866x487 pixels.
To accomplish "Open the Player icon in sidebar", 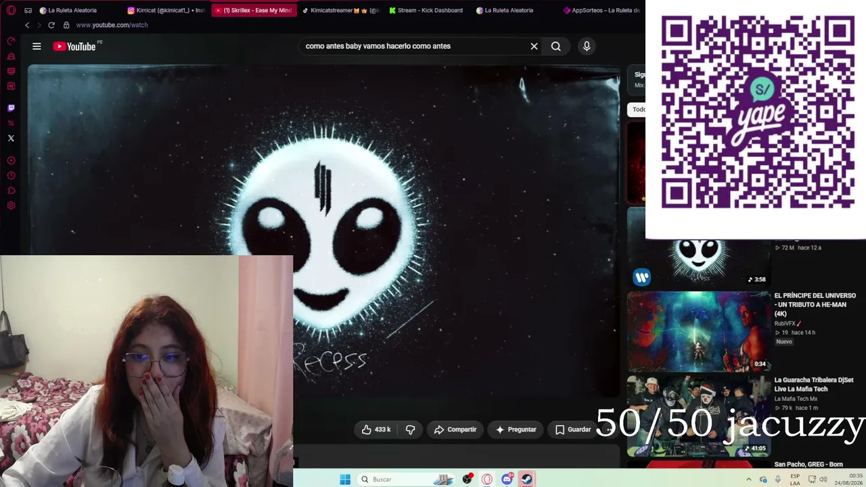I will 11,161.
